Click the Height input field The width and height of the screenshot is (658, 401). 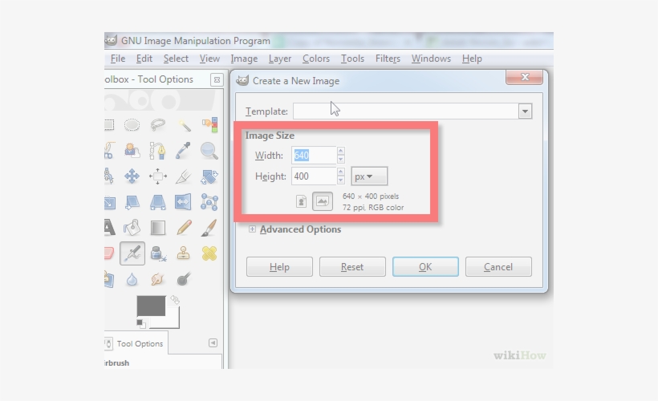(x=314, y=176)
